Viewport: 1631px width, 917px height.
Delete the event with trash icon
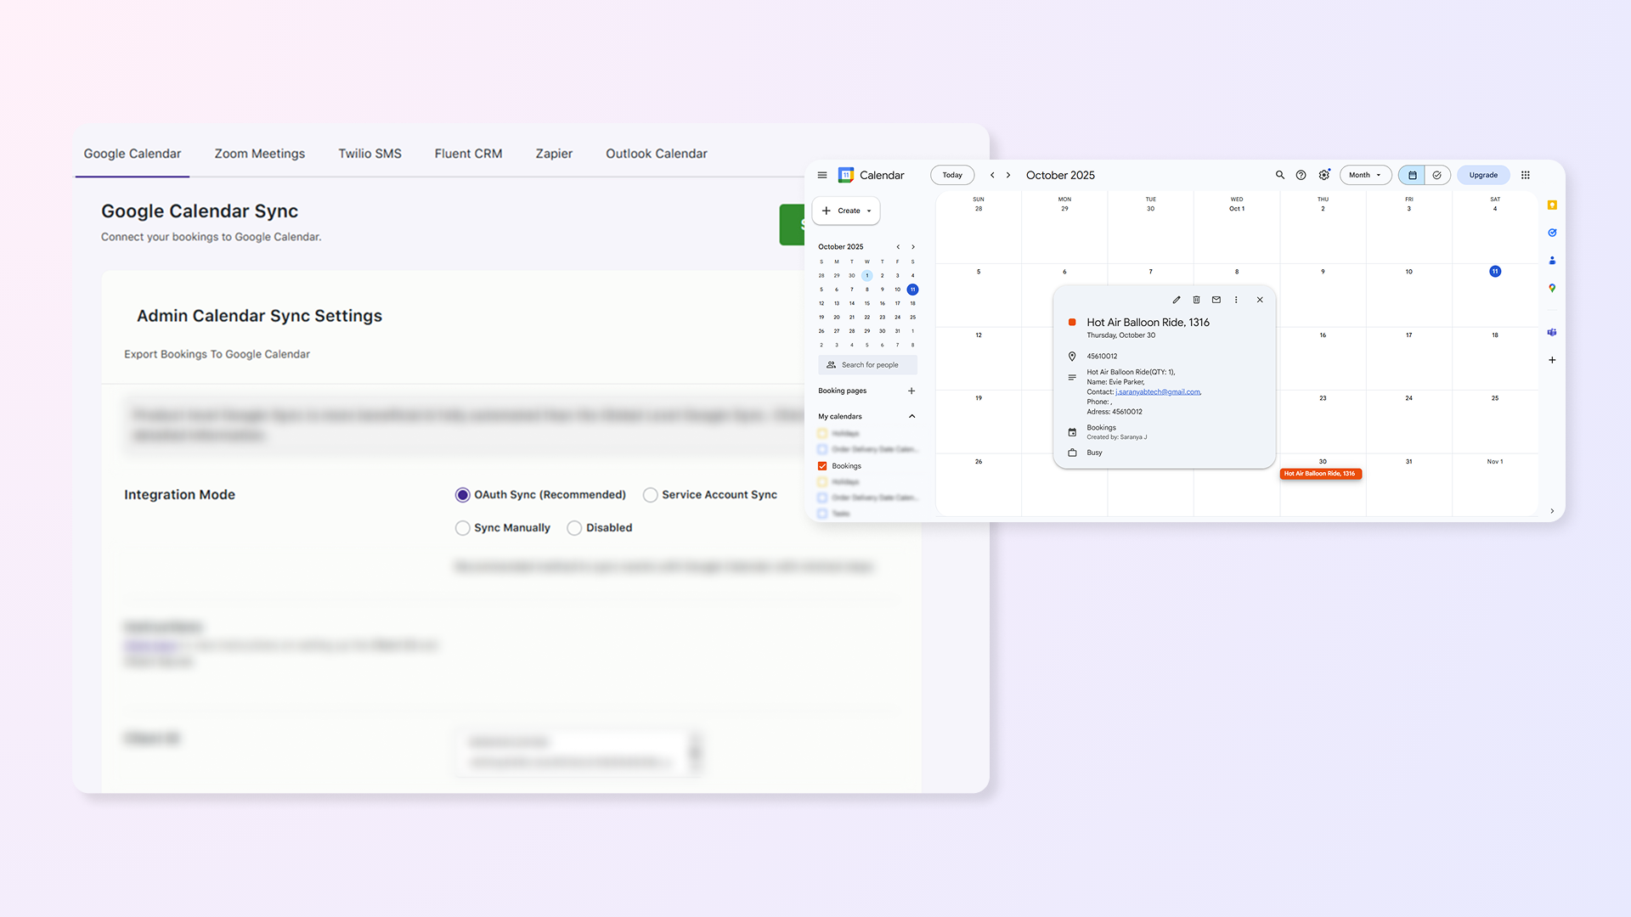click(1196, 300)
